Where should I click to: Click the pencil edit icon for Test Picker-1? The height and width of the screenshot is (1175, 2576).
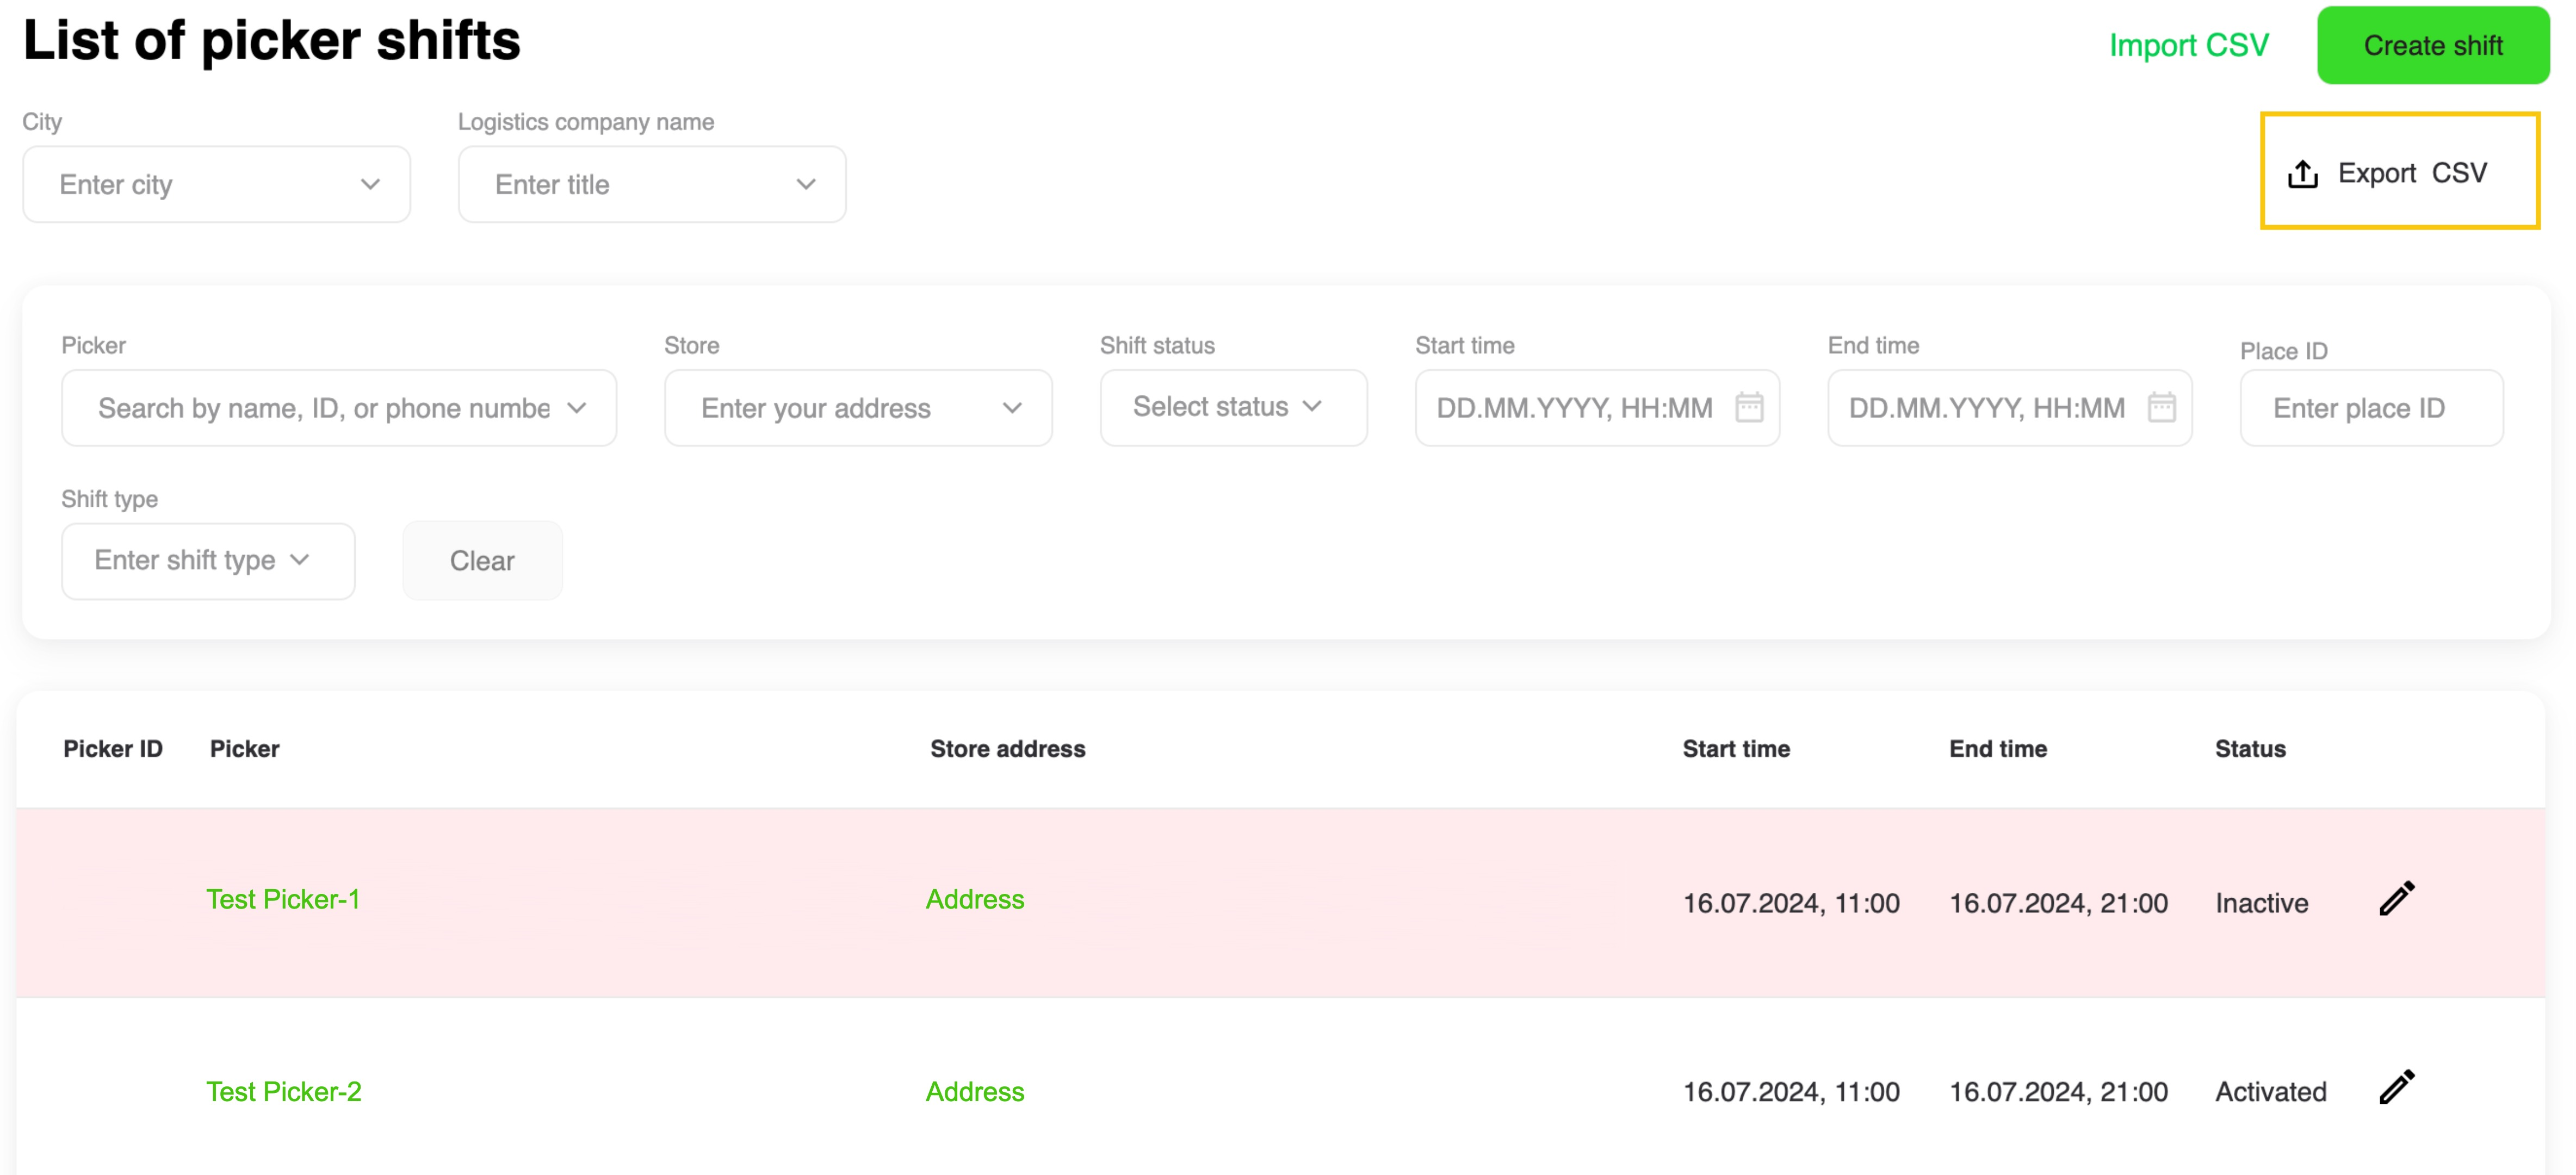pyautogui.click(x=2396, y=899)
